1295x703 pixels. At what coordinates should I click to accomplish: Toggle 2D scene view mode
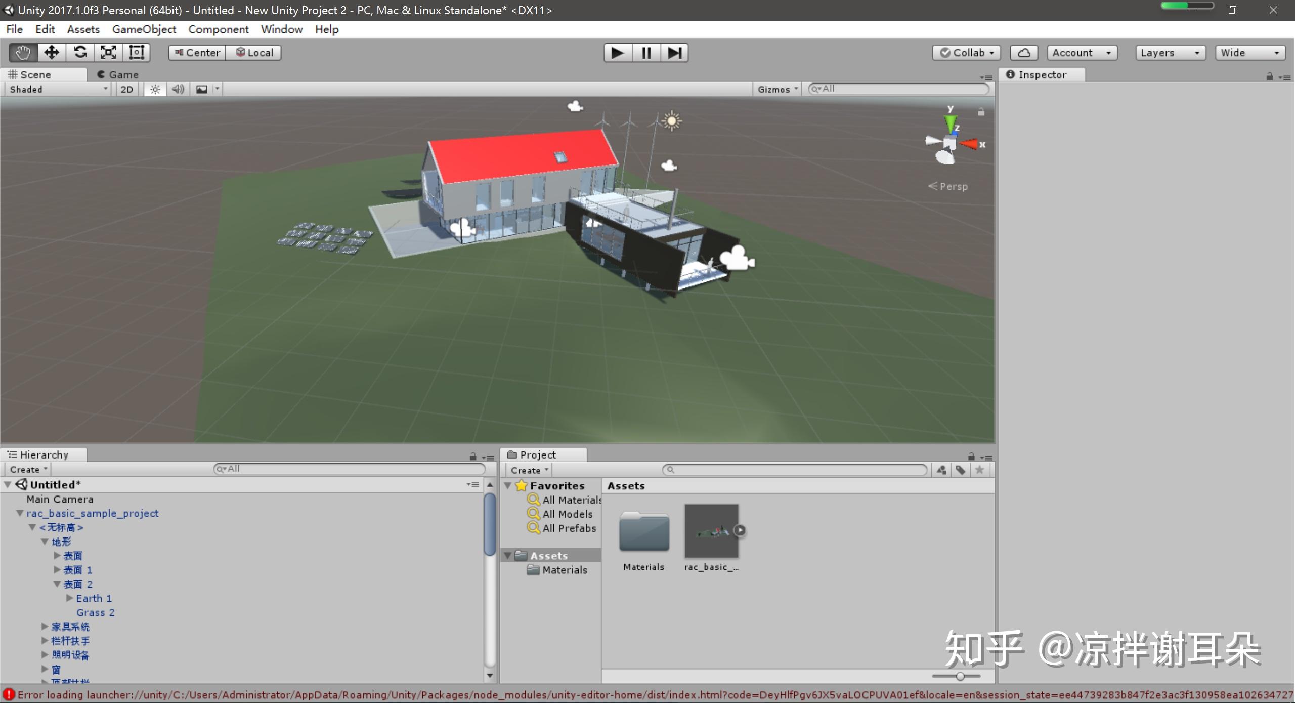[126, 89]
